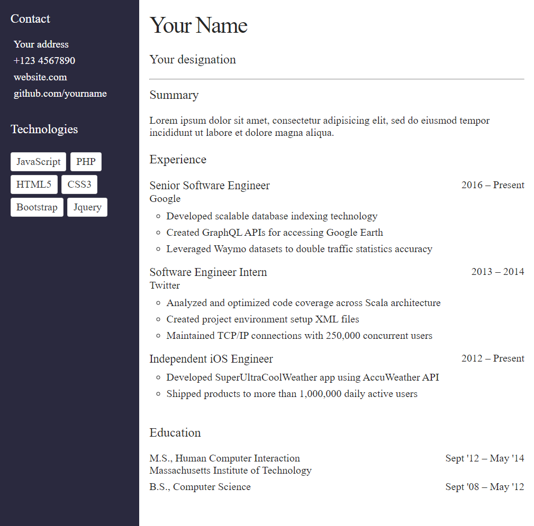
Task: Click 'Developed SuperUltraCoolWeather app' bullet
Action: pos(303,377)
